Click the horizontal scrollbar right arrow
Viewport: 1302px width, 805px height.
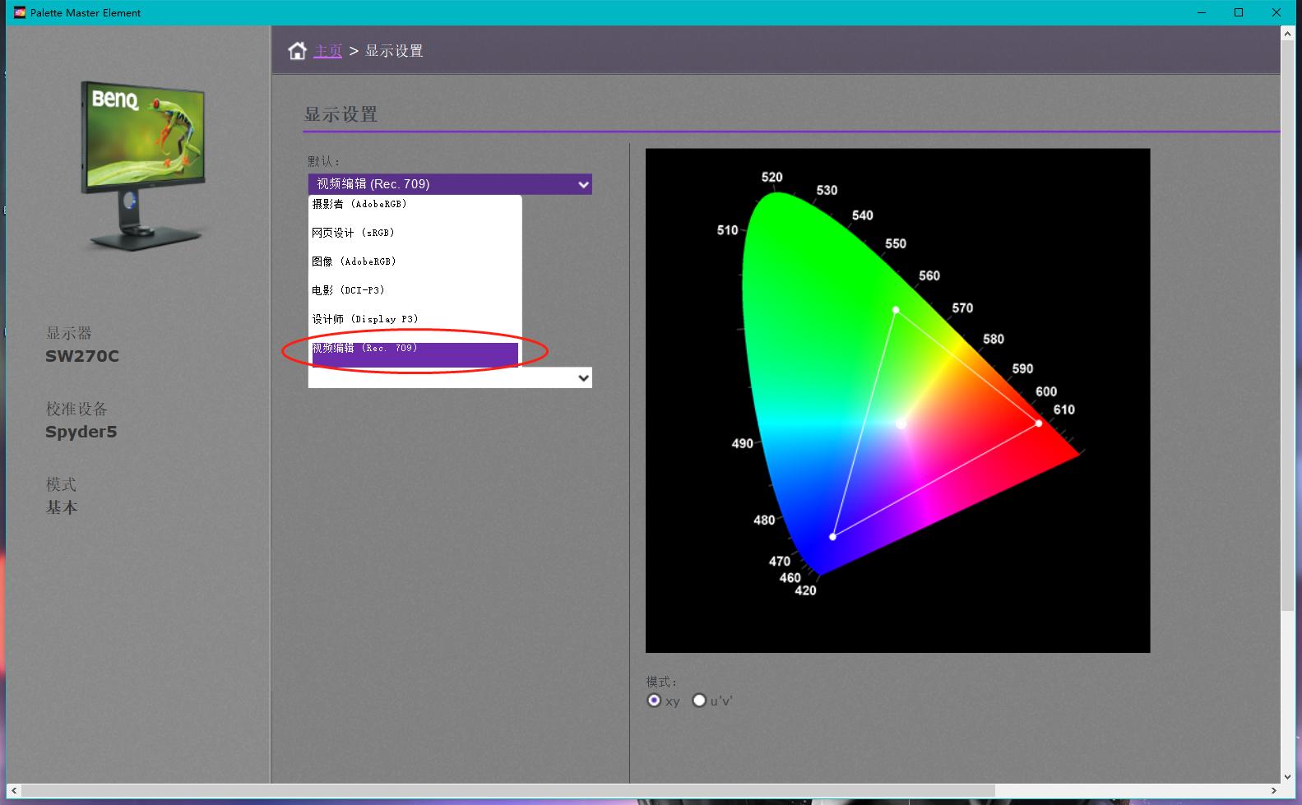tap(1274, 791)
